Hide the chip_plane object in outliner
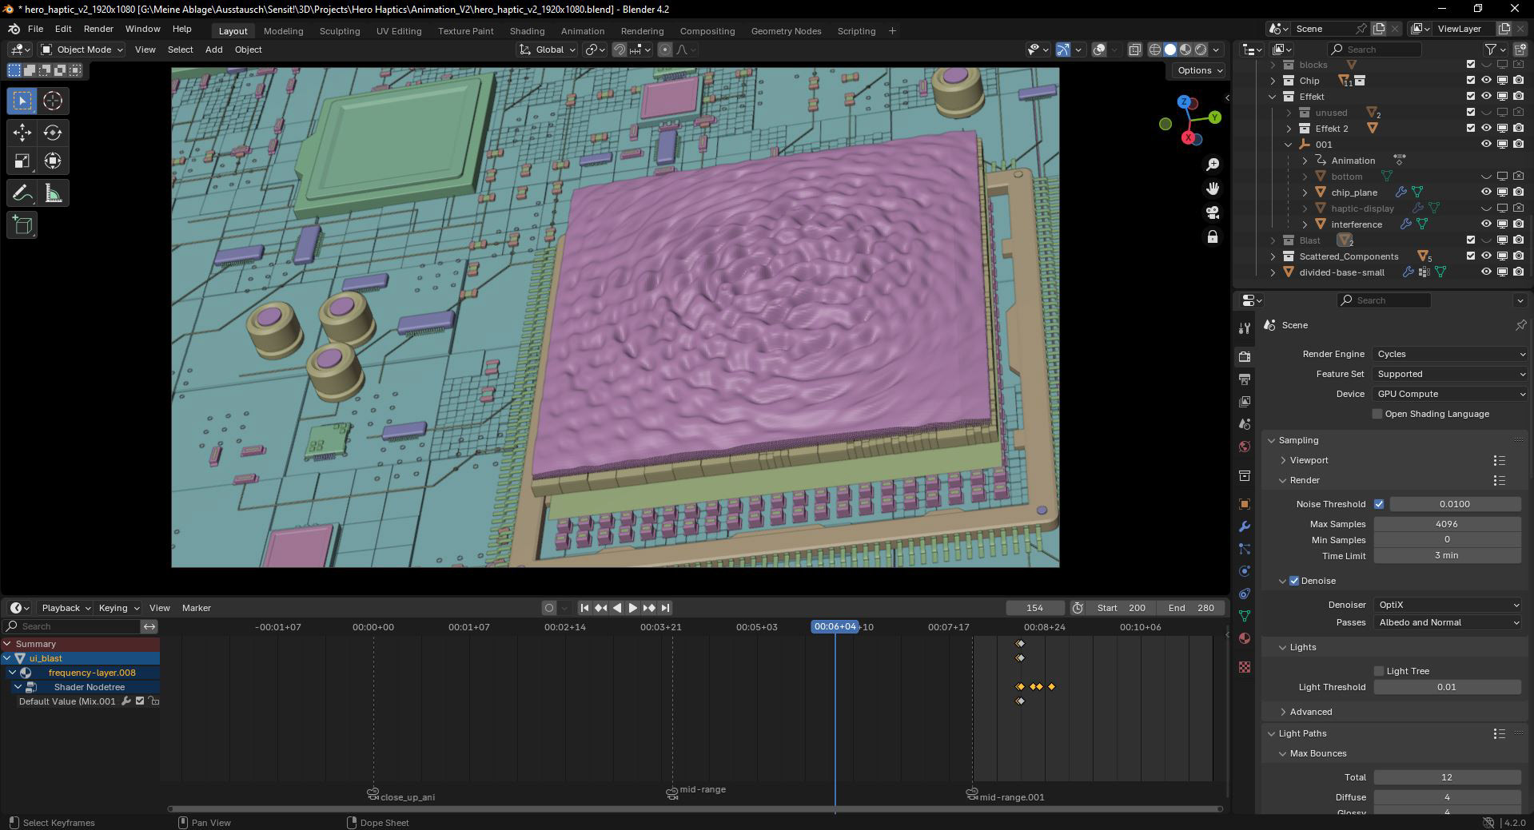 tap(1486, 192)
